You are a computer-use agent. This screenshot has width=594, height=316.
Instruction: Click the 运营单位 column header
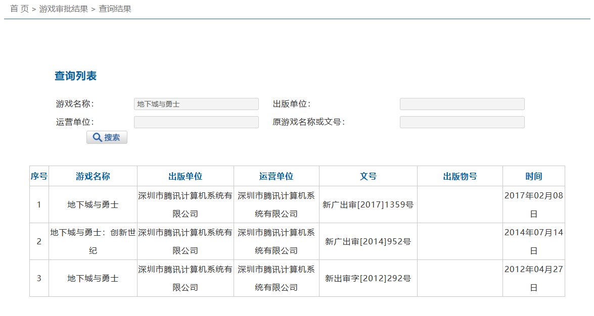coord(276,176)
